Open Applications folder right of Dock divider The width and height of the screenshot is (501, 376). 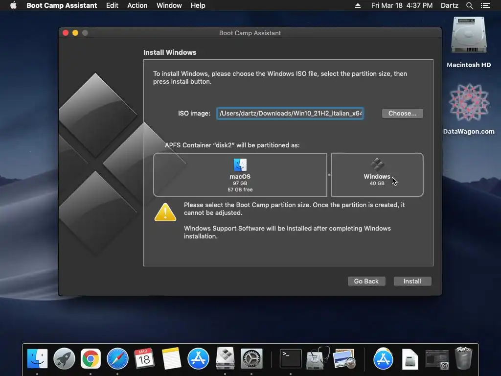click(383, 358)
